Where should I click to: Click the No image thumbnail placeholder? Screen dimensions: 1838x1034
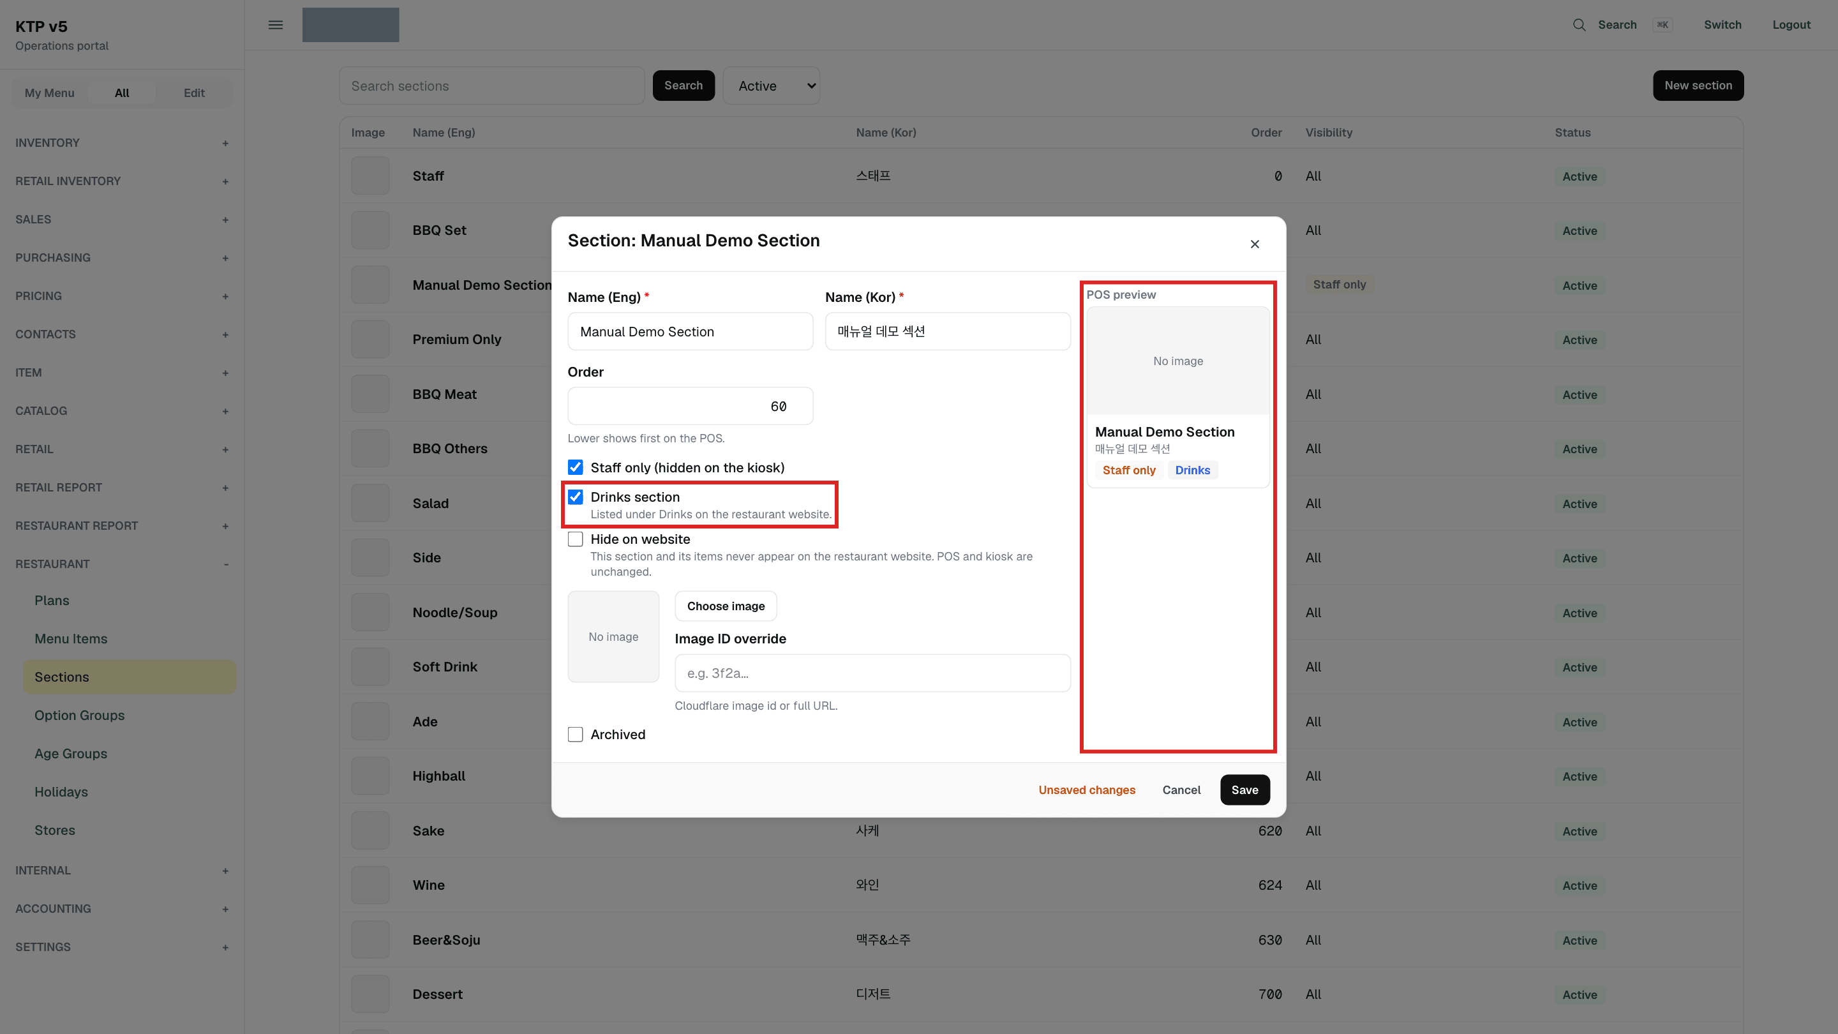pos(613,636)
